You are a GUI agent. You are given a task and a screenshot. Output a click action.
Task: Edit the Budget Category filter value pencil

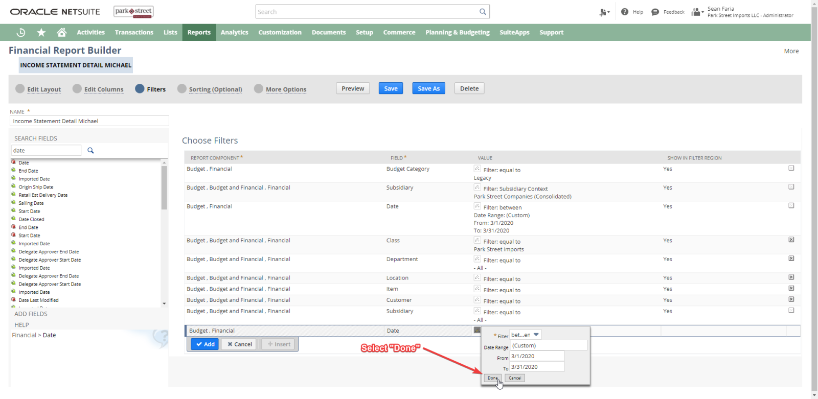tap(477, 168)
